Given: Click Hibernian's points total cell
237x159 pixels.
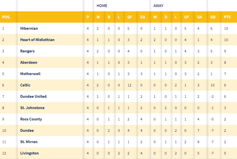Looking at the screenshot, I should (226, 28).
